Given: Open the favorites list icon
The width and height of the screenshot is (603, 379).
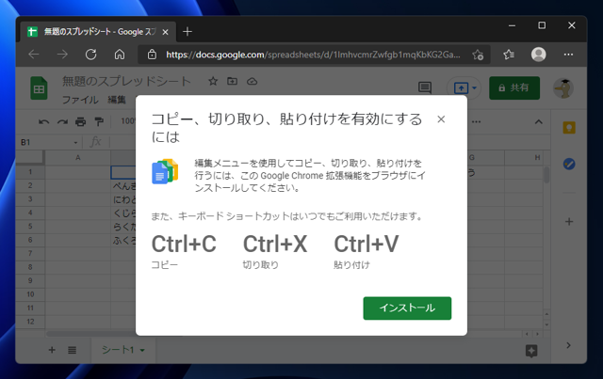Looking at the screenshot, I should tap(509, 55).
